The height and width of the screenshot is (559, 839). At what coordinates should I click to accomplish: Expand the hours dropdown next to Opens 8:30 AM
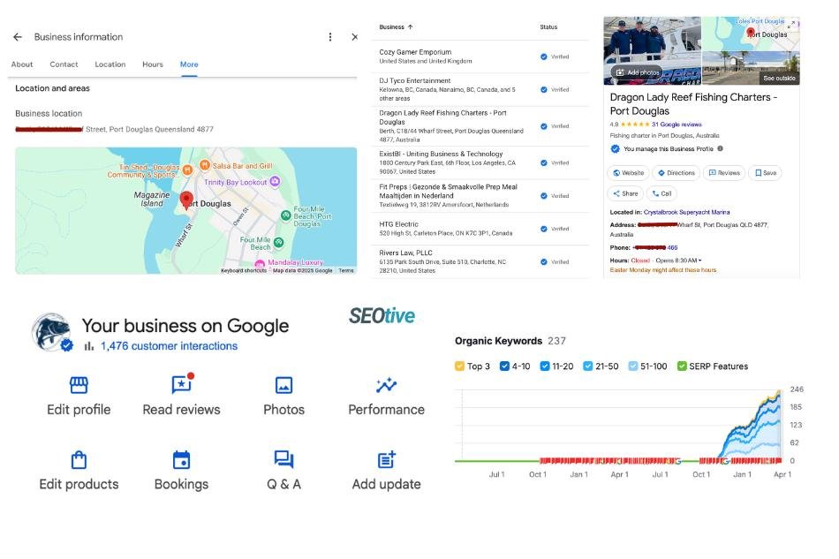pos(699,261)
